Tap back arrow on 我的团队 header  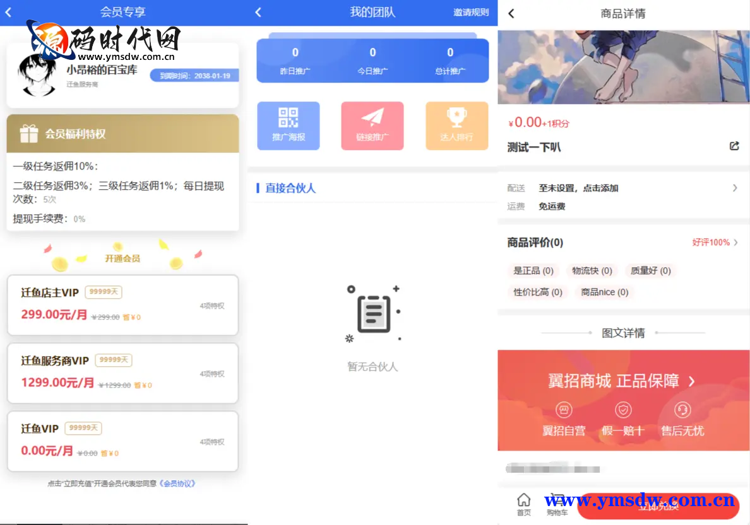pos(258,13)
